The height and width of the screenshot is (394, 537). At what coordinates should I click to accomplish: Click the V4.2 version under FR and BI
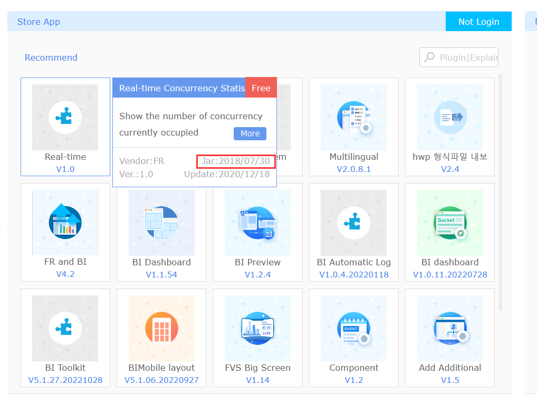(65, 274)
